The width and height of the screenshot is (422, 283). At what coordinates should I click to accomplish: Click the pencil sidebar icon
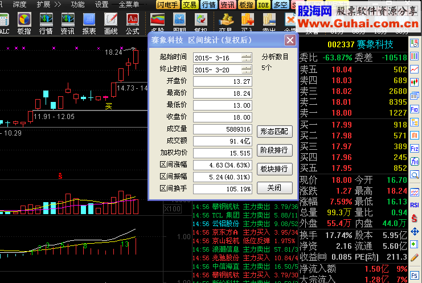(x=415, y=257)
